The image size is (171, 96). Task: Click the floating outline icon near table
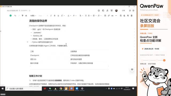coord(132,69)
